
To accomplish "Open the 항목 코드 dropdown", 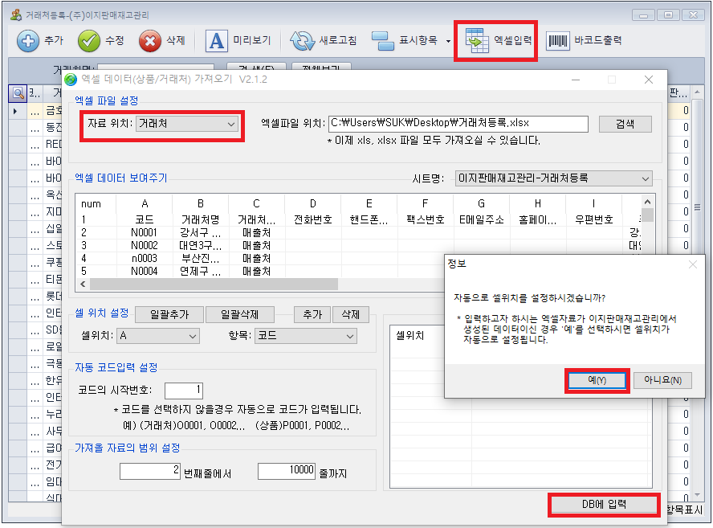I will point(306,336).
